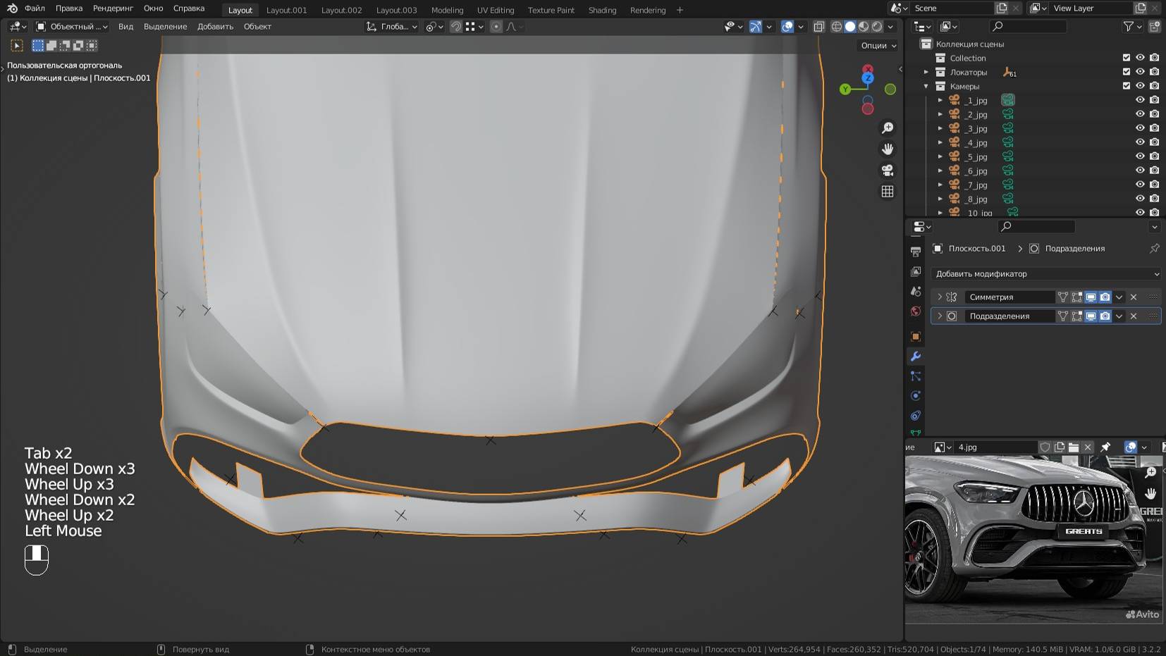Screen dimensions: 1166x656
Task: Click the new image copy icon next to 4.jpg
Action: 1060,447
